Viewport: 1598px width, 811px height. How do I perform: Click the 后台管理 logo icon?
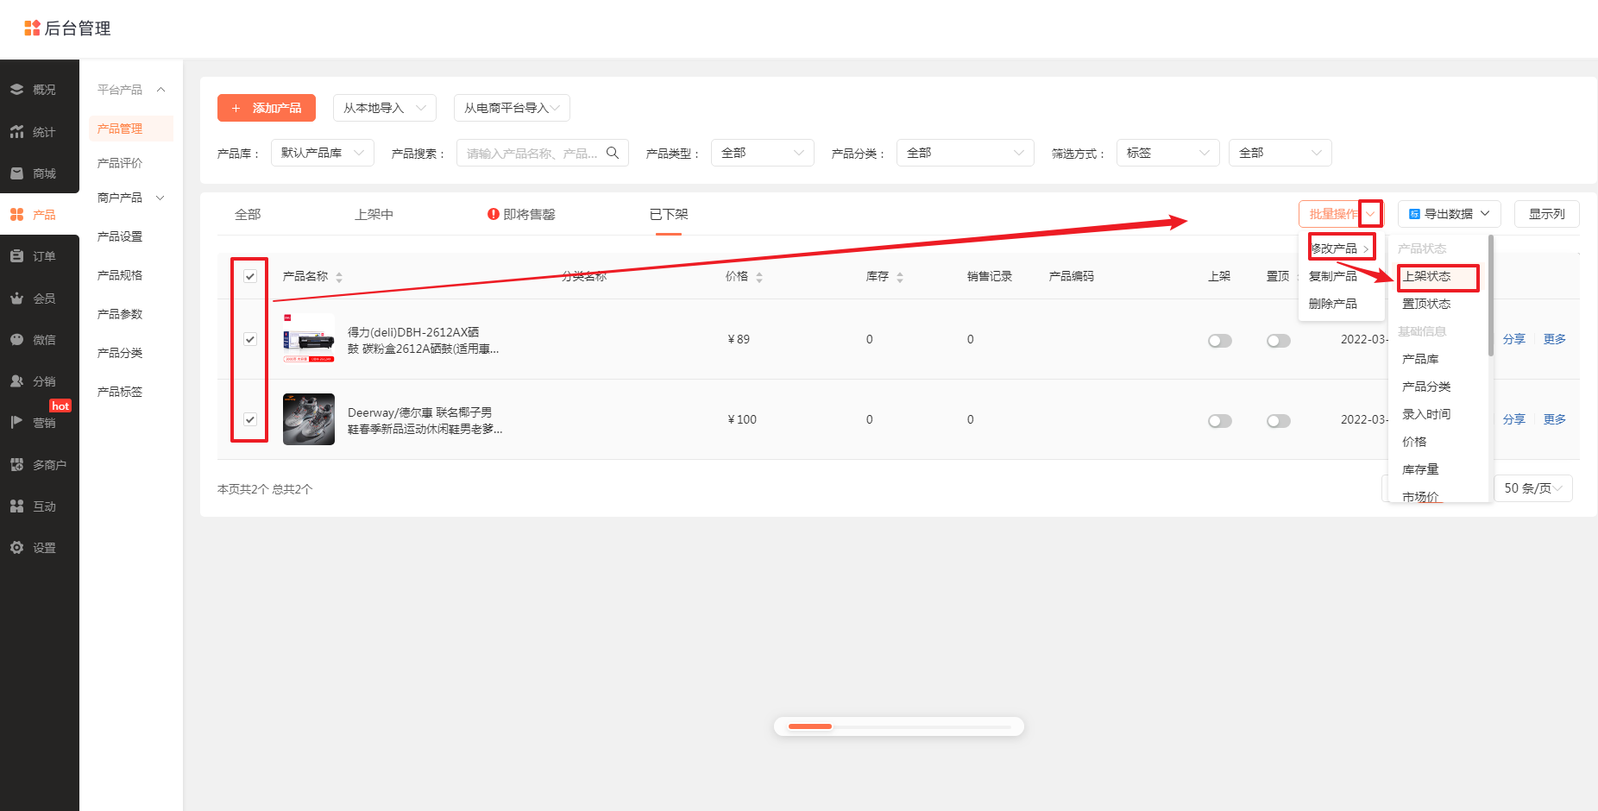[32, 28]
